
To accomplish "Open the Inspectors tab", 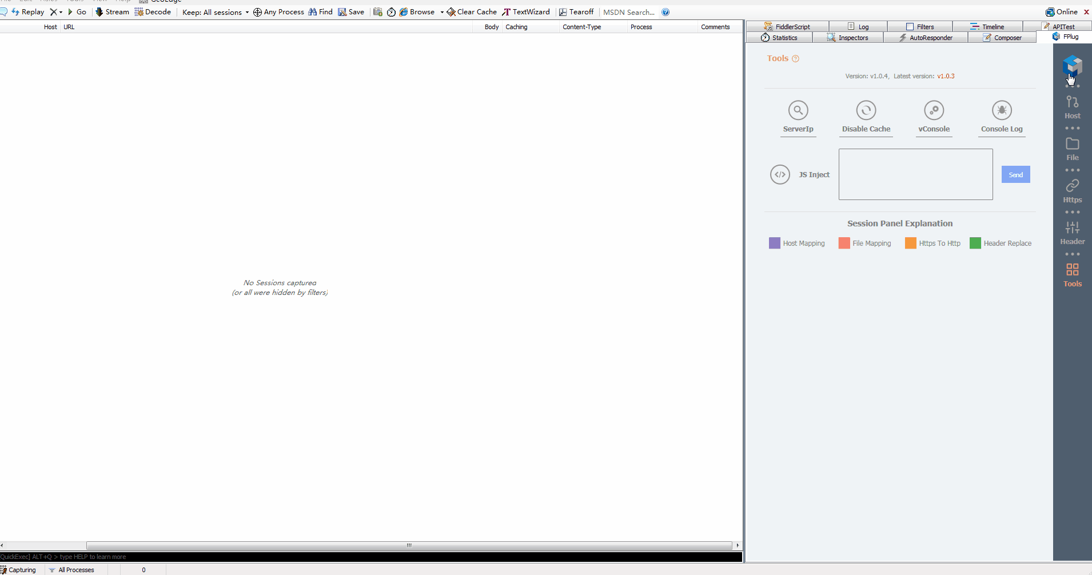I will coord(848,38).
